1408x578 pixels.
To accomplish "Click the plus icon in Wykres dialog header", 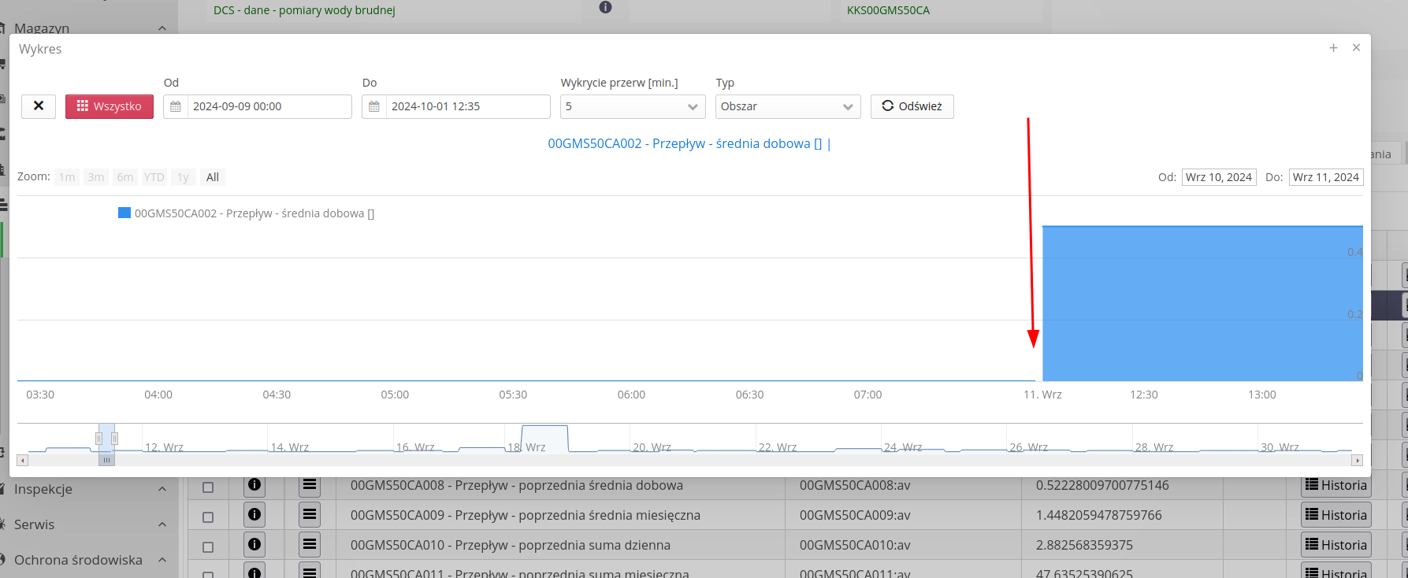I will point(1333,48).
